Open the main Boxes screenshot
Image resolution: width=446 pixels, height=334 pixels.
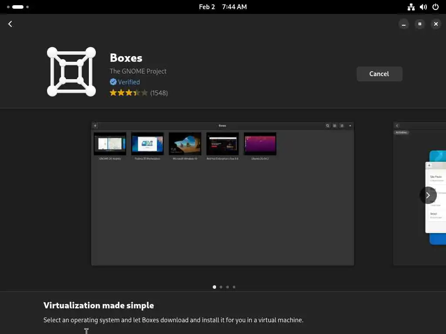(x=223, y=194)
